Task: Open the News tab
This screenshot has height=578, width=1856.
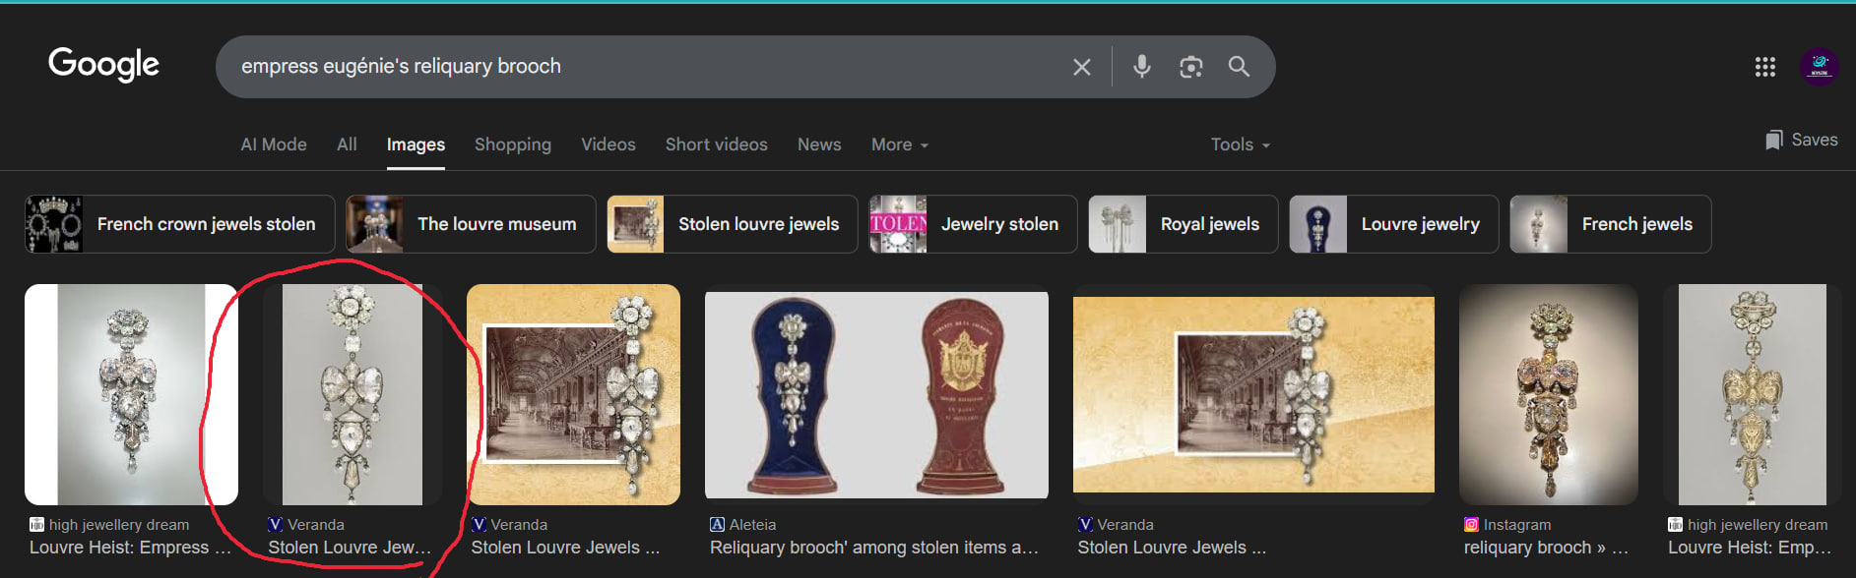Action: click(x=819, y=144)
